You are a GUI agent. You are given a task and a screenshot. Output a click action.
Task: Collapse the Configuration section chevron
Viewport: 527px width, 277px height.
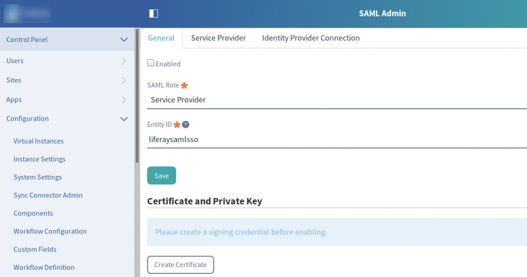click(124, 118)
